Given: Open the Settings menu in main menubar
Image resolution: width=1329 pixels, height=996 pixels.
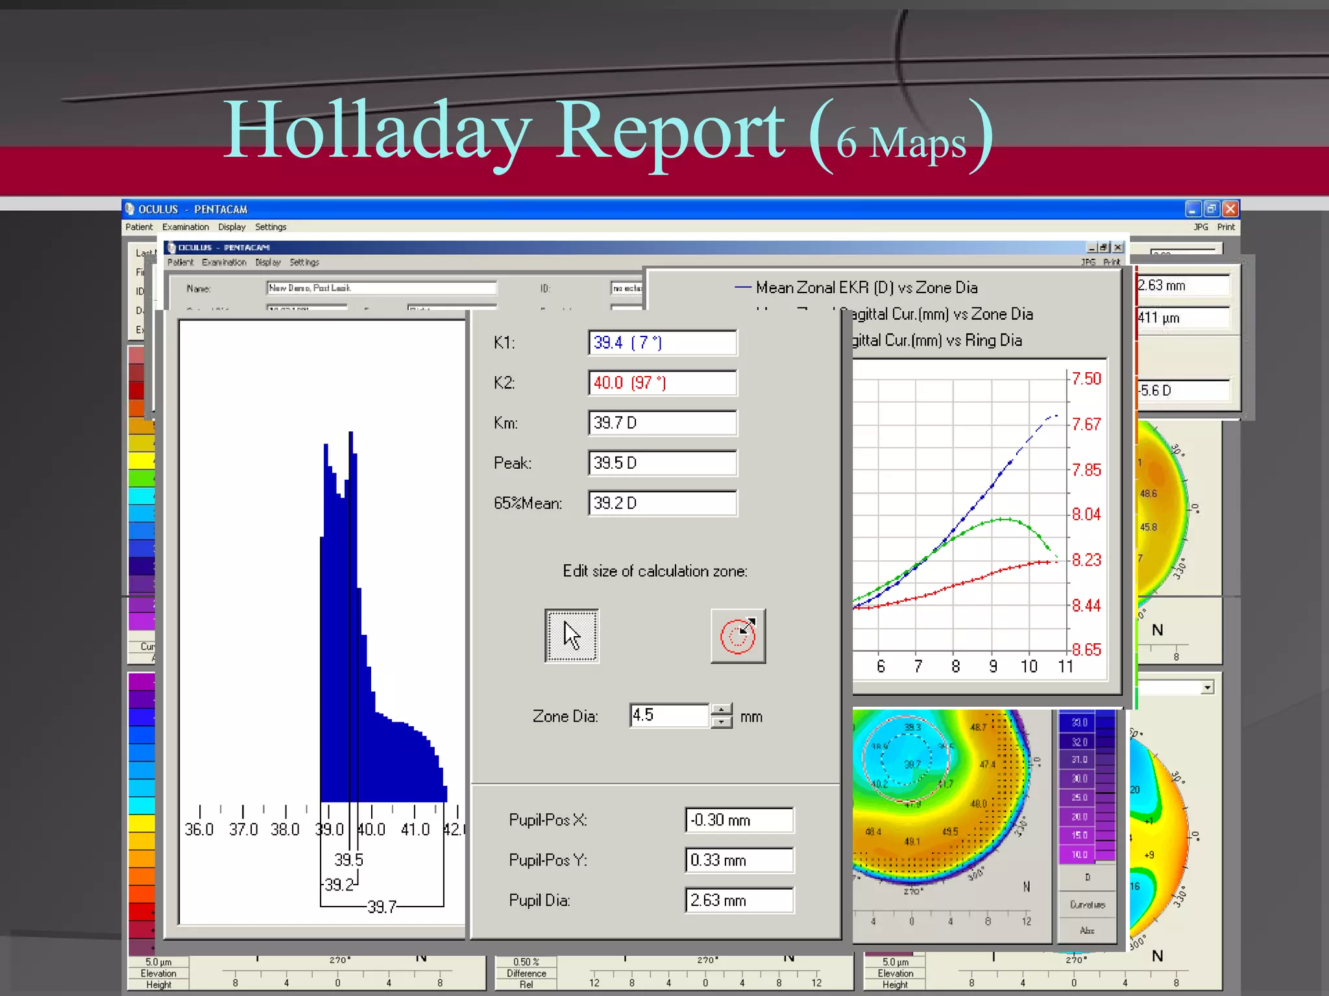Looking at the screenshot, I should coord(271,227).
